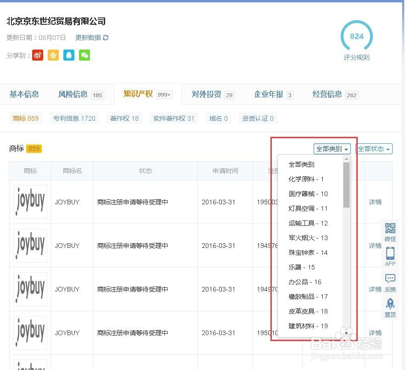The image size is (405, 370).
Task: Select the 知识产权 tab
Action: click(x=148, y=94)
